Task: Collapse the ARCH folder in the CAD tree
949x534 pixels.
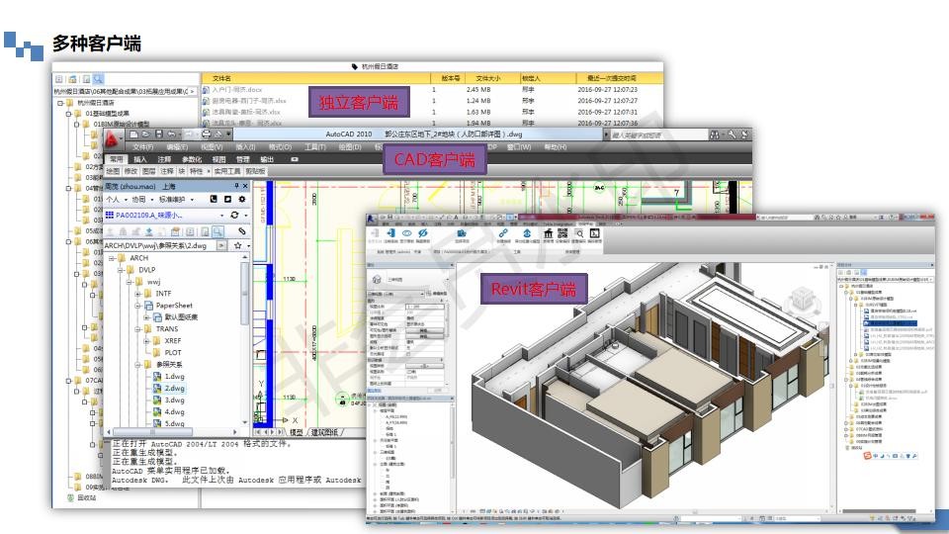Action: [112, 258]
